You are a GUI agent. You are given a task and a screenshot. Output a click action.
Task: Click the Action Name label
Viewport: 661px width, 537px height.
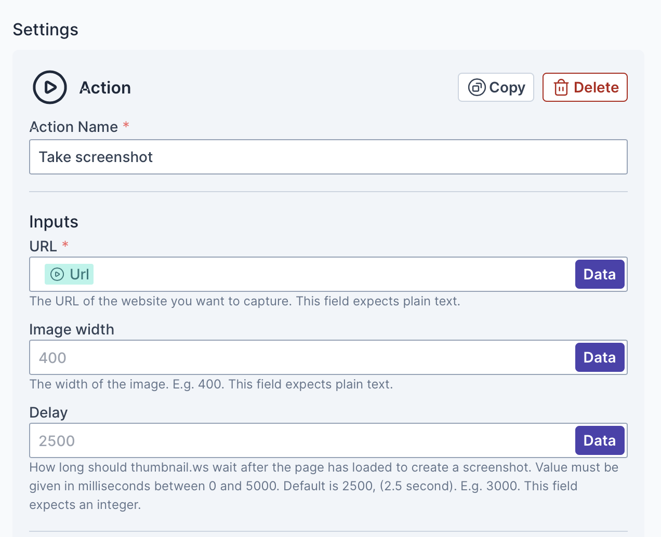click(74, 127)
